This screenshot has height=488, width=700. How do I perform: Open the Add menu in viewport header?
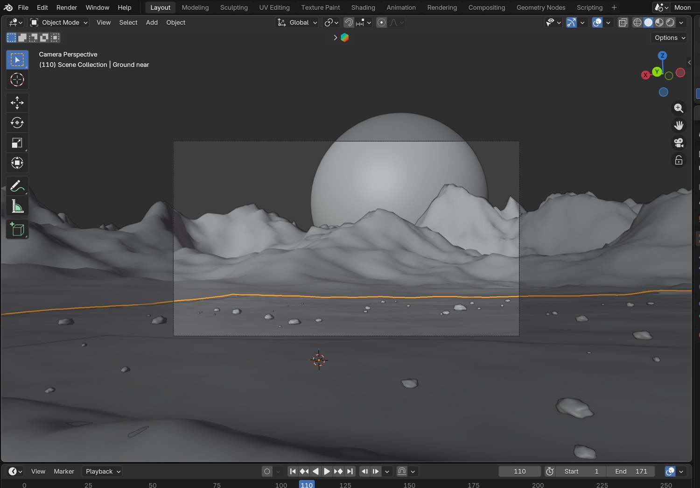point(152,22)
